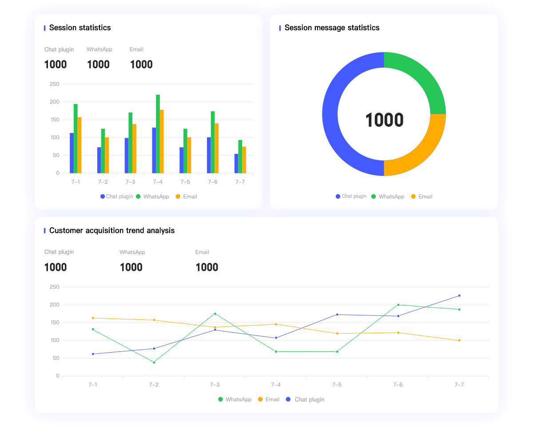Toggle Email legend under the bar chart
Screen dimensions: 533x427
point(186,197)
